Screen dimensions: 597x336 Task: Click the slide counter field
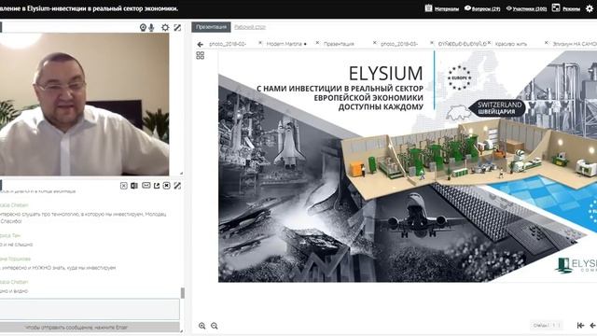pos(547,326)
